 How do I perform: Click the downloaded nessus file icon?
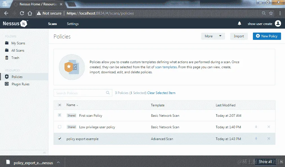(8, 162)
